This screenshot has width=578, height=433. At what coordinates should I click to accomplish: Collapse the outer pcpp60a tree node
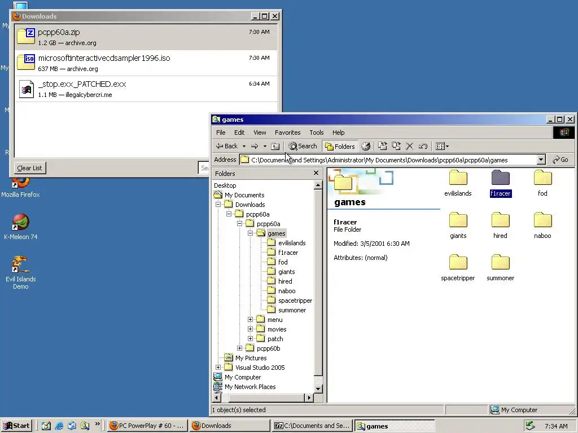pos(229,214)
